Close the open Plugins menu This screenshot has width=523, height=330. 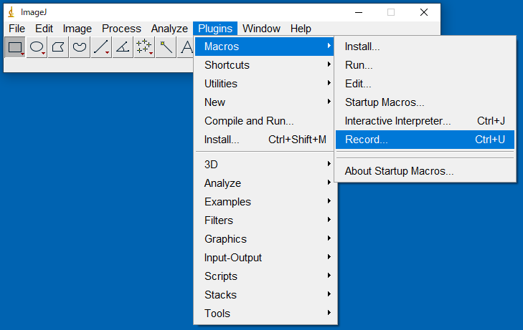pos(215,29)
